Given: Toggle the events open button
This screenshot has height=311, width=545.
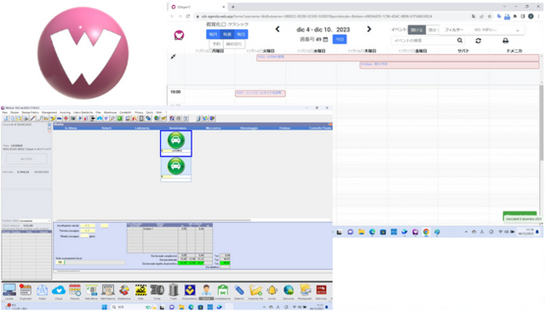Looking at the screenshot, I should click(416, 30).
